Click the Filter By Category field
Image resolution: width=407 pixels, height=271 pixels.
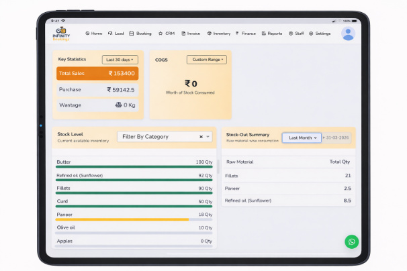pyautogui.click(x=165, y=137)
